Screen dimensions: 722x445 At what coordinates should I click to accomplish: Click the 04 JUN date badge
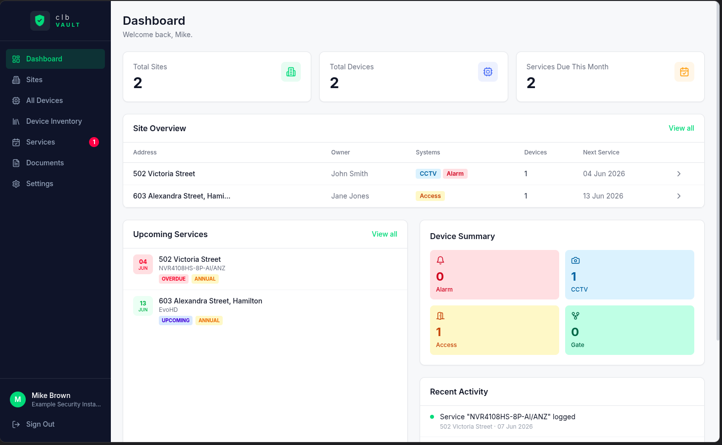[143, 264]
